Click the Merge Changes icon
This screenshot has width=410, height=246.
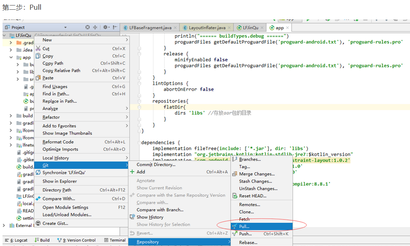(x=235, y=174)
